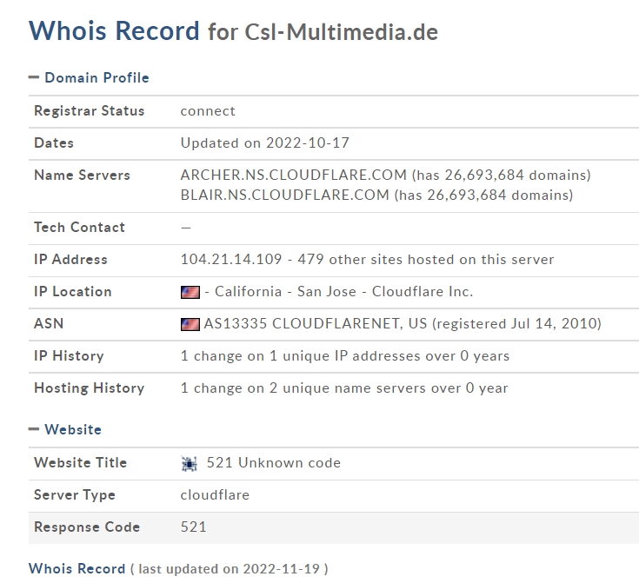639x583 pixels.
Task: Click the Hosting History label
Action: click(90, 388)
